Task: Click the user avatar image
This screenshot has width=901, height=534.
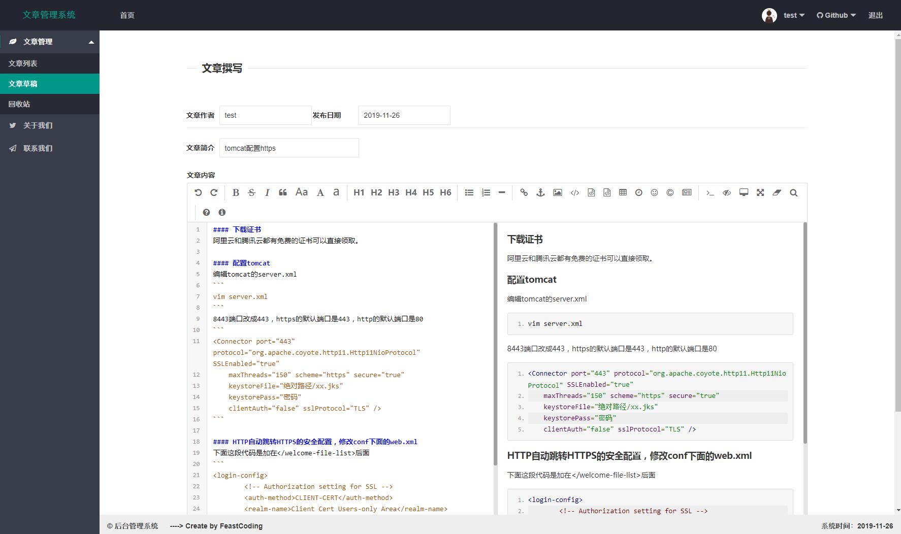Action: coord(769,15)
